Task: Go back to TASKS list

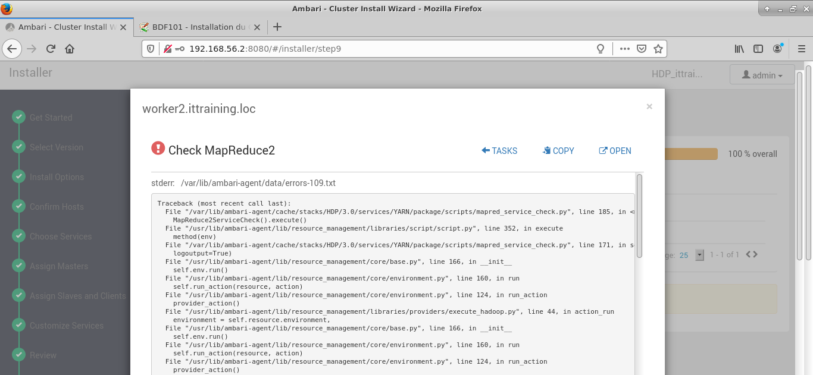Action: click(499, 151)
